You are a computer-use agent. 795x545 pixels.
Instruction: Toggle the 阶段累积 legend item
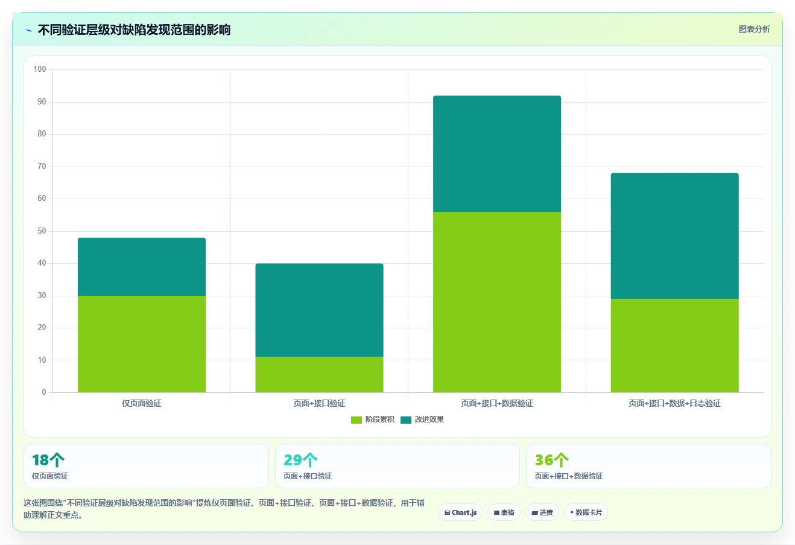373,419
